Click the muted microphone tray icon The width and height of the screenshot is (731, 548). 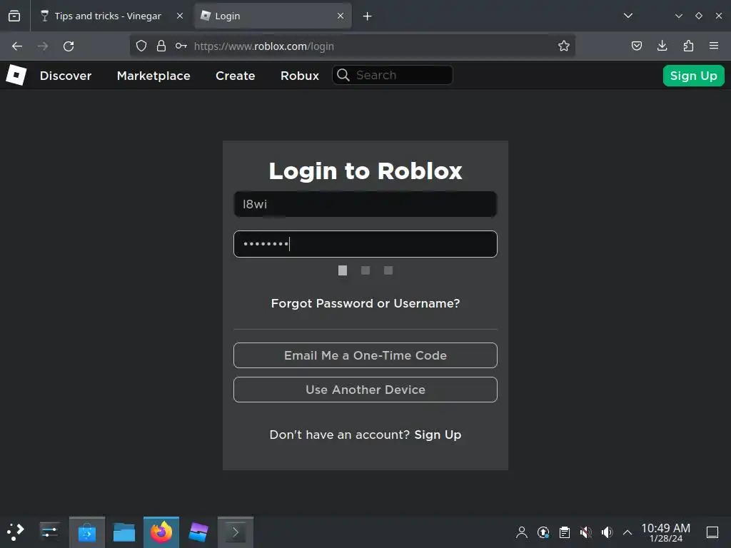tap(586, 532)
